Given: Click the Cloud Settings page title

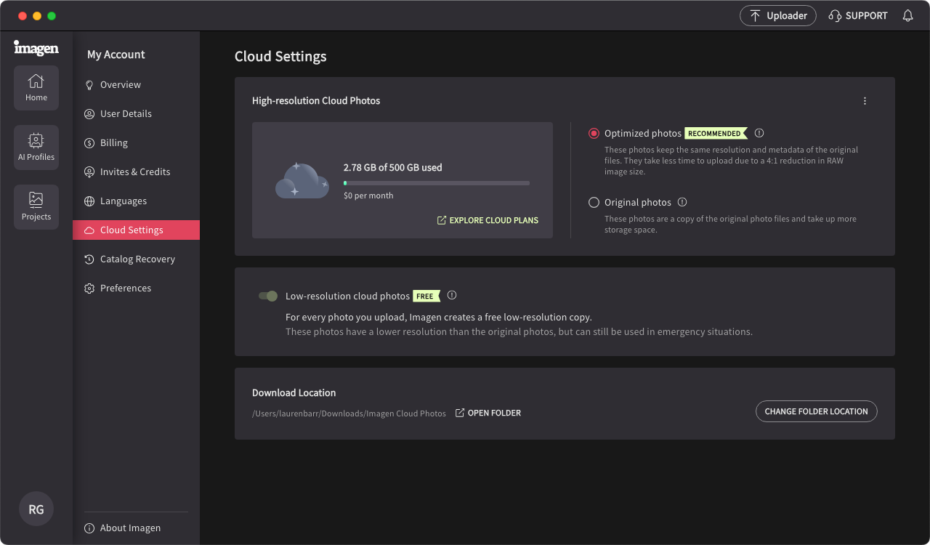Looking at the screenshot, I should click(x=280, y=57).
